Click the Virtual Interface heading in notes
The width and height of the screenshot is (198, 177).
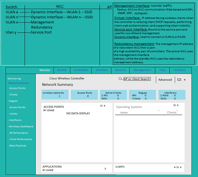tap(127, 18)
